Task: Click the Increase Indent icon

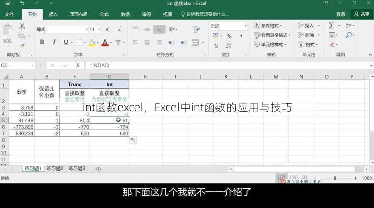Action: (183, 42)
